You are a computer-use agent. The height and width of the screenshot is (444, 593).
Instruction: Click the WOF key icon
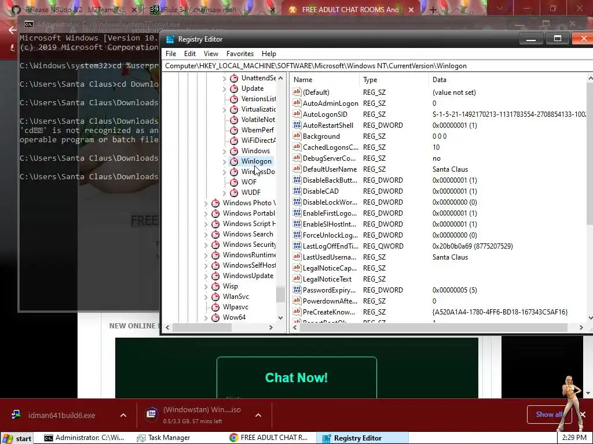tap(234, 182)
